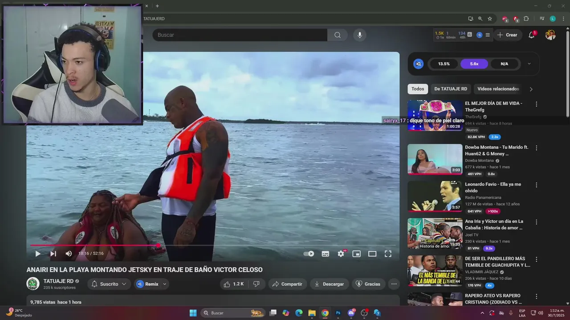
Task: Click the Descargar download button
Action: pyautogui.click(x=329, y=284)
